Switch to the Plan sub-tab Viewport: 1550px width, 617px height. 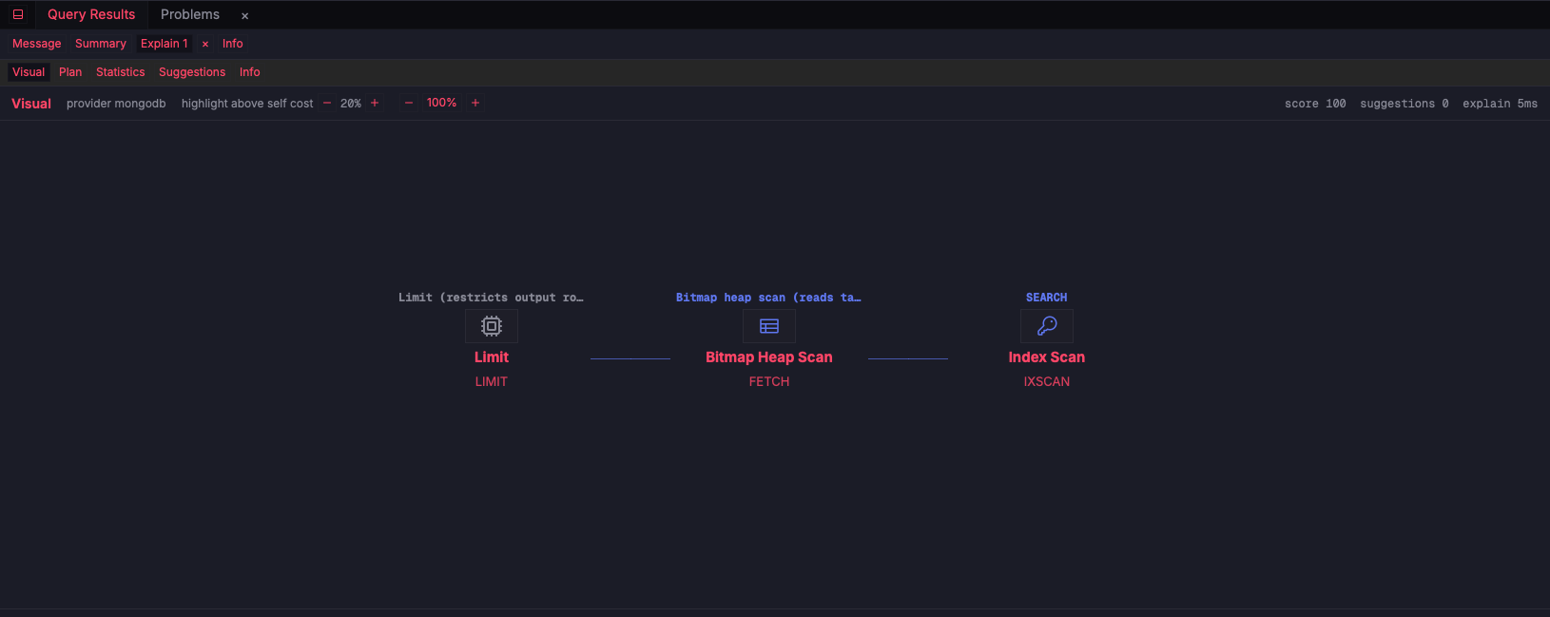(70, 72)
